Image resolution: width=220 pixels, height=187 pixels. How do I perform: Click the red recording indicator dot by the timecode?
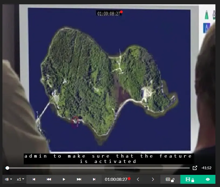click(129, 178)
